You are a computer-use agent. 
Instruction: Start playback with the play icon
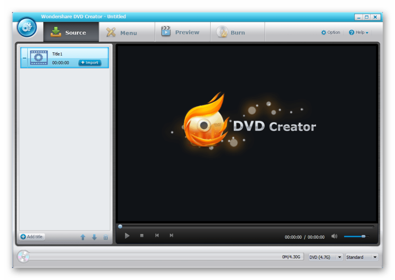[127, 236]
